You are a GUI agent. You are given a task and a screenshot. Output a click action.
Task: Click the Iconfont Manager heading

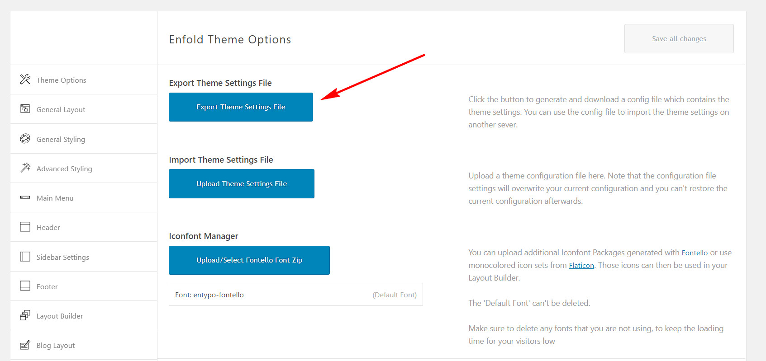point(204,236)
